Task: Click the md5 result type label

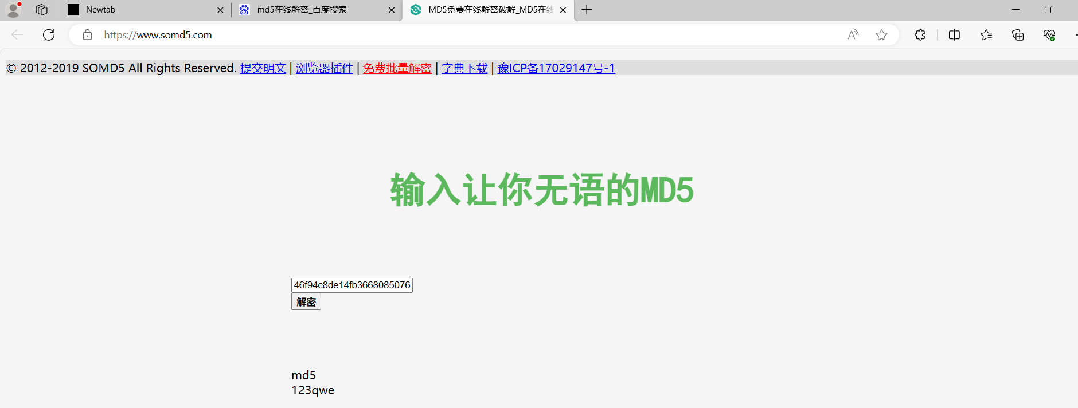Action: click(x=303, y=375)
